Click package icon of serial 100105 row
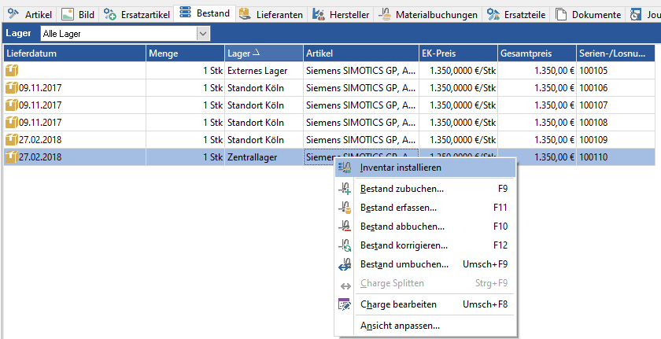 pos(11,70)
